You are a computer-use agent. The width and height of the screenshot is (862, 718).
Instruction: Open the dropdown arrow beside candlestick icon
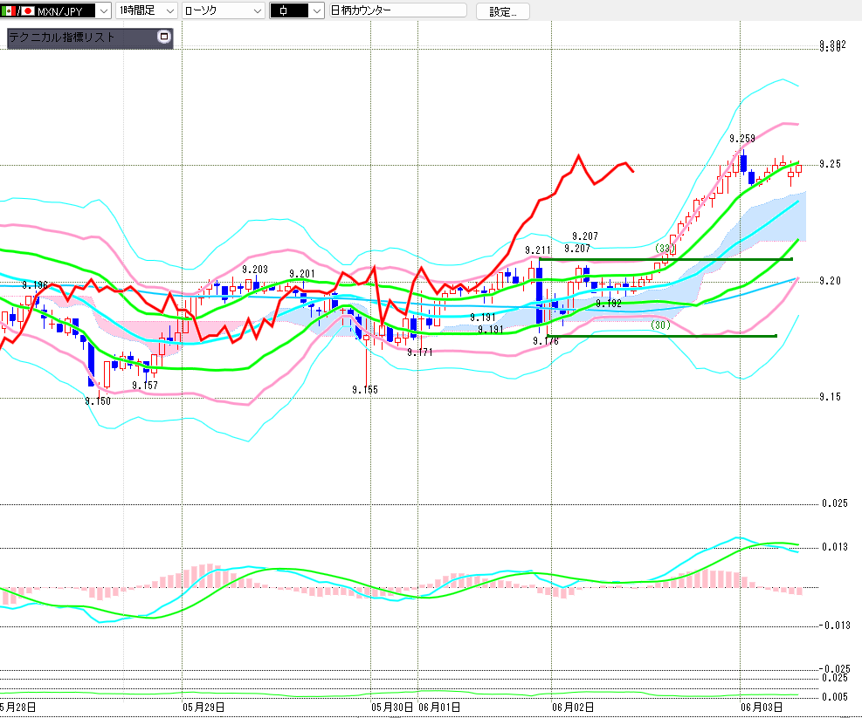[316, 10]
